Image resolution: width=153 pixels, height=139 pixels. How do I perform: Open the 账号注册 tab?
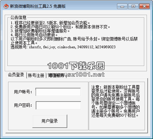36,75
